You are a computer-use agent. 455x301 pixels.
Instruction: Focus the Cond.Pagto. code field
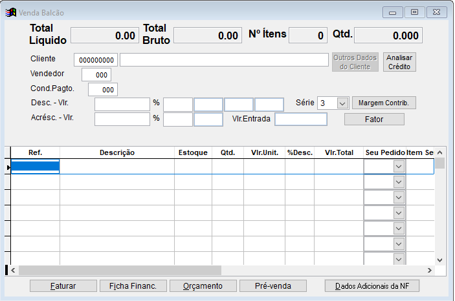103,90
